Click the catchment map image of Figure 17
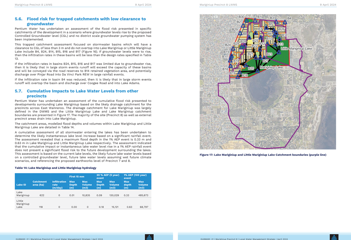The image size is (351, 240). 268,82
